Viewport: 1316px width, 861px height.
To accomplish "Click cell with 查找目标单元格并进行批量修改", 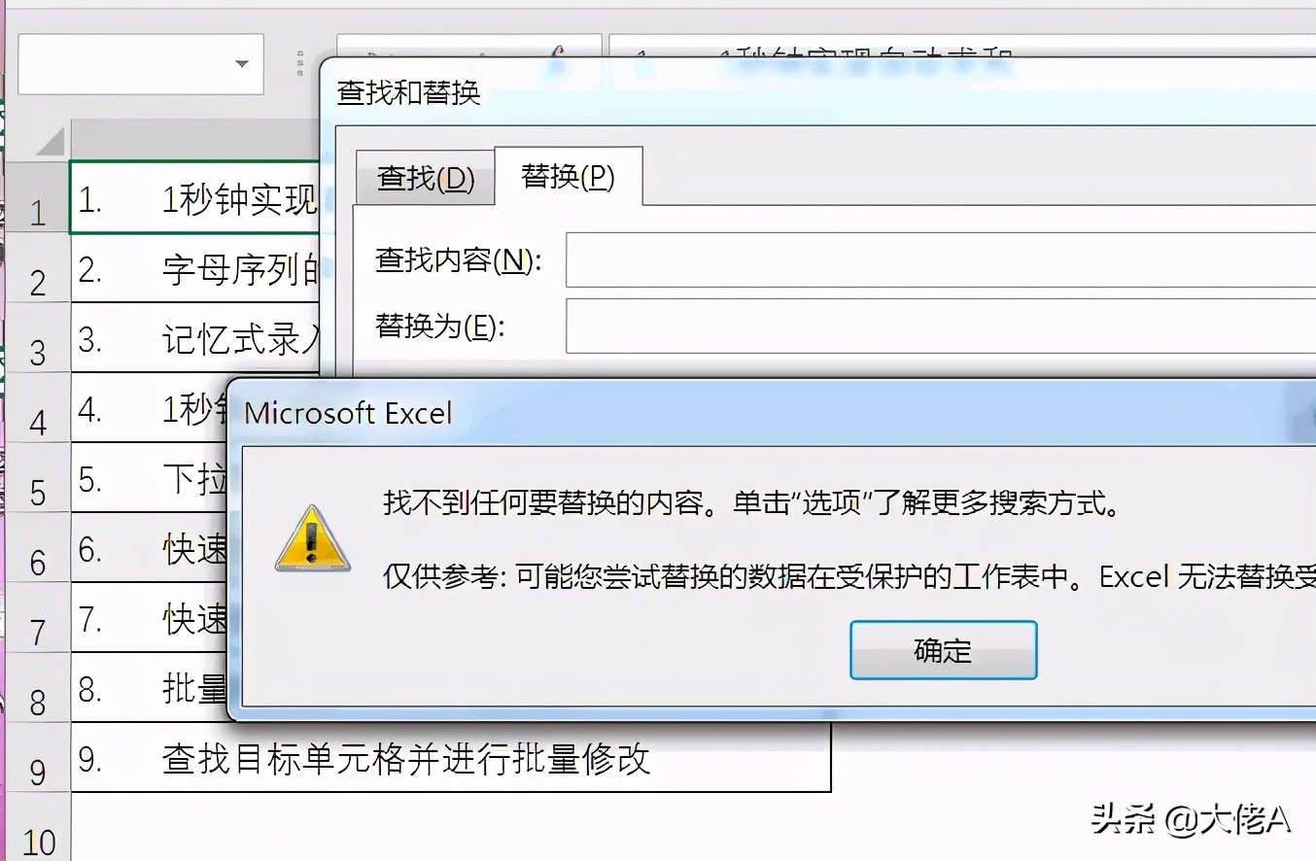I will point(451,757).
